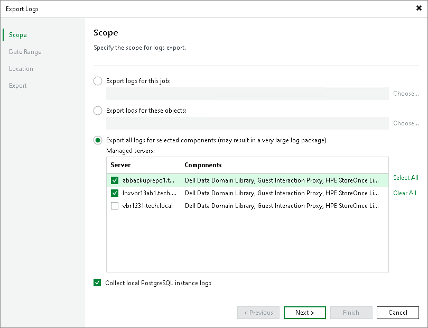Select the abbackuprepo1.t... server name
The height and width of the screenshot is (328, 428).
[148, 180]
